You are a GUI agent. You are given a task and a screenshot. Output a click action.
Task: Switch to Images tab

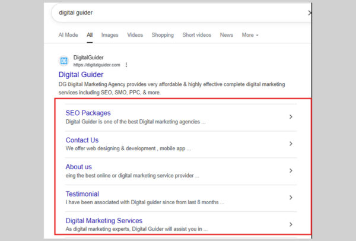point(110,35)
